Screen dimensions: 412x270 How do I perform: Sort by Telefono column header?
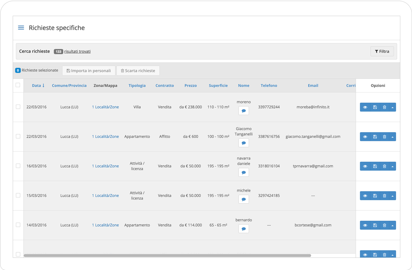(x=269, y=85)
